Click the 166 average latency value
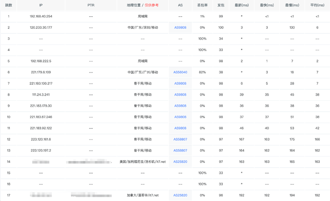 317,139
